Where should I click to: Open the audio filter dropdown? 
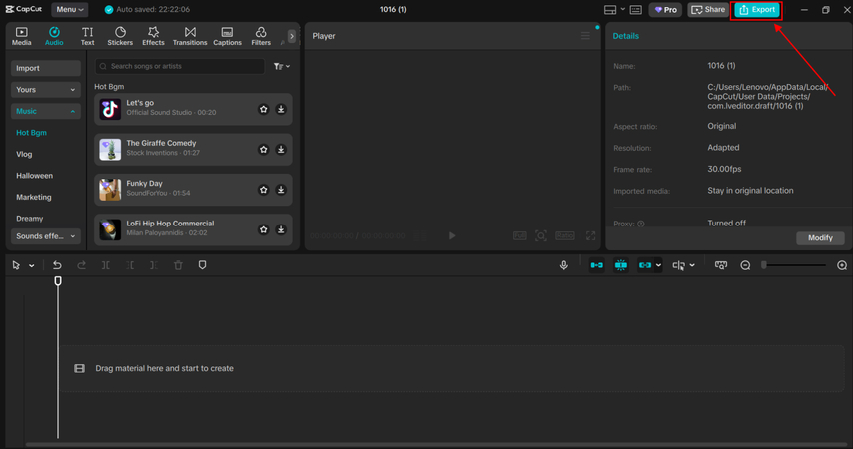[282, 66]
